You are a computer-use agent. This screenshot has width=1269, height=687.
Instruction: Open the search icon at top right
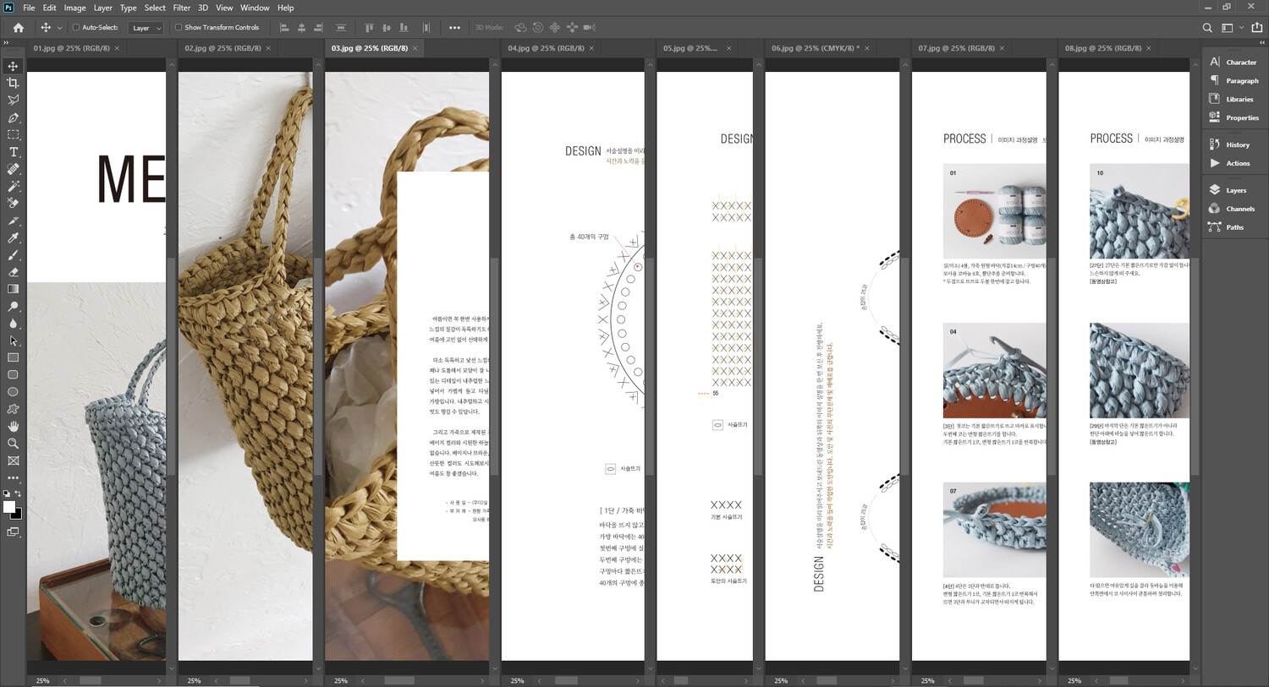1207,28
